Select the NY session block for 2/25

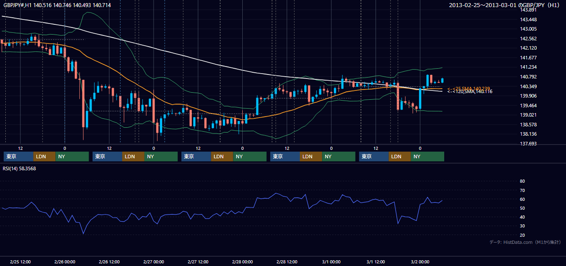tap(72, 156)
